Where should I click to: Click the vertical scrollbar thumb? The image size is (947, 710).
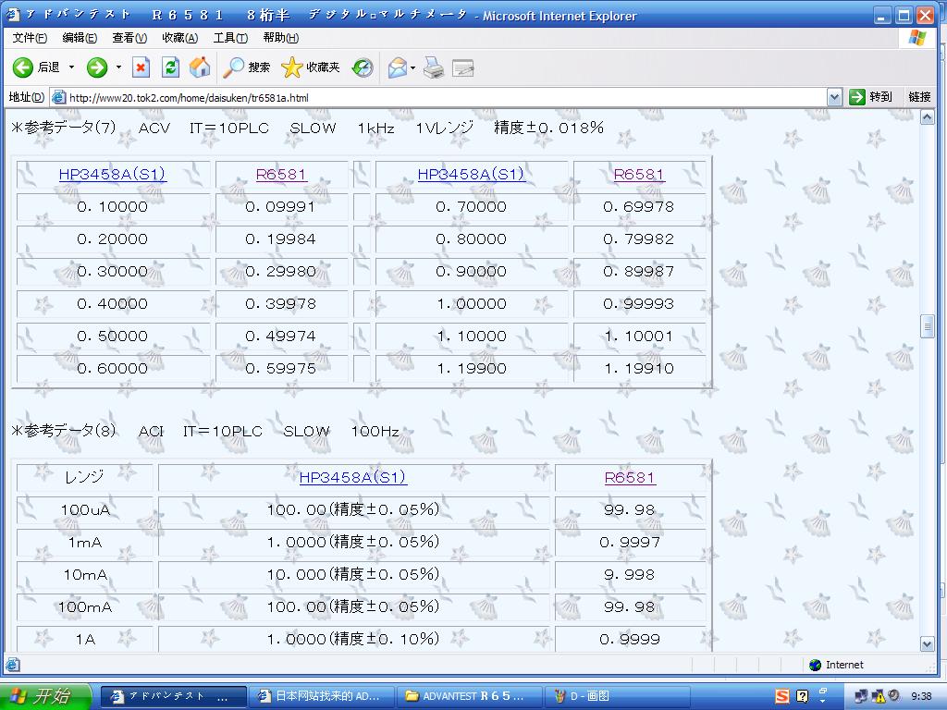[927, 326]
